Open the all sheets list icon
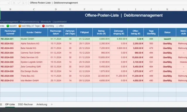The width and height of the screenshot is (187, 112). (1, 104)
